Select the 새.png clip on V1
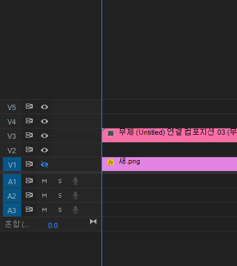The height and width of the screenshot is (266, 237). 169,164
